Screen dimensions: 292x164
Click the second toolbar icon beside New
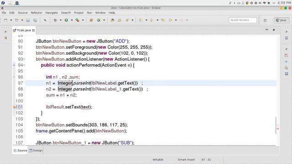(x=17, y=20)
